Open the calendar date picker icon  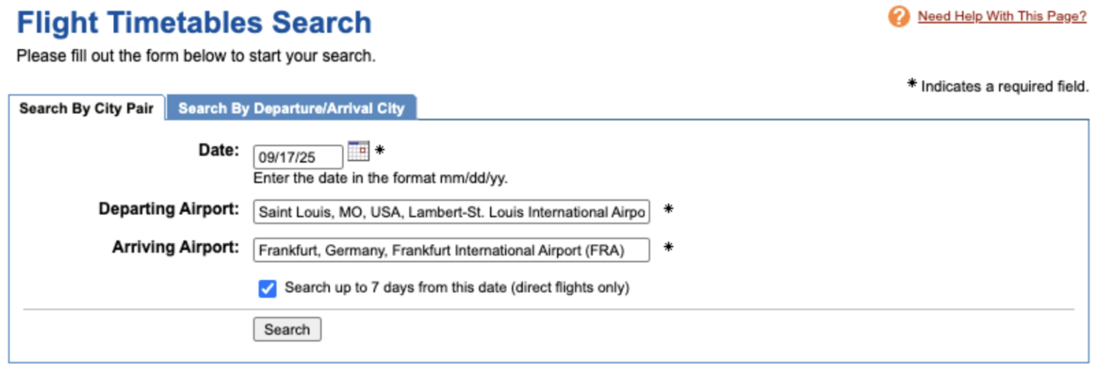(x=358, y=151)
